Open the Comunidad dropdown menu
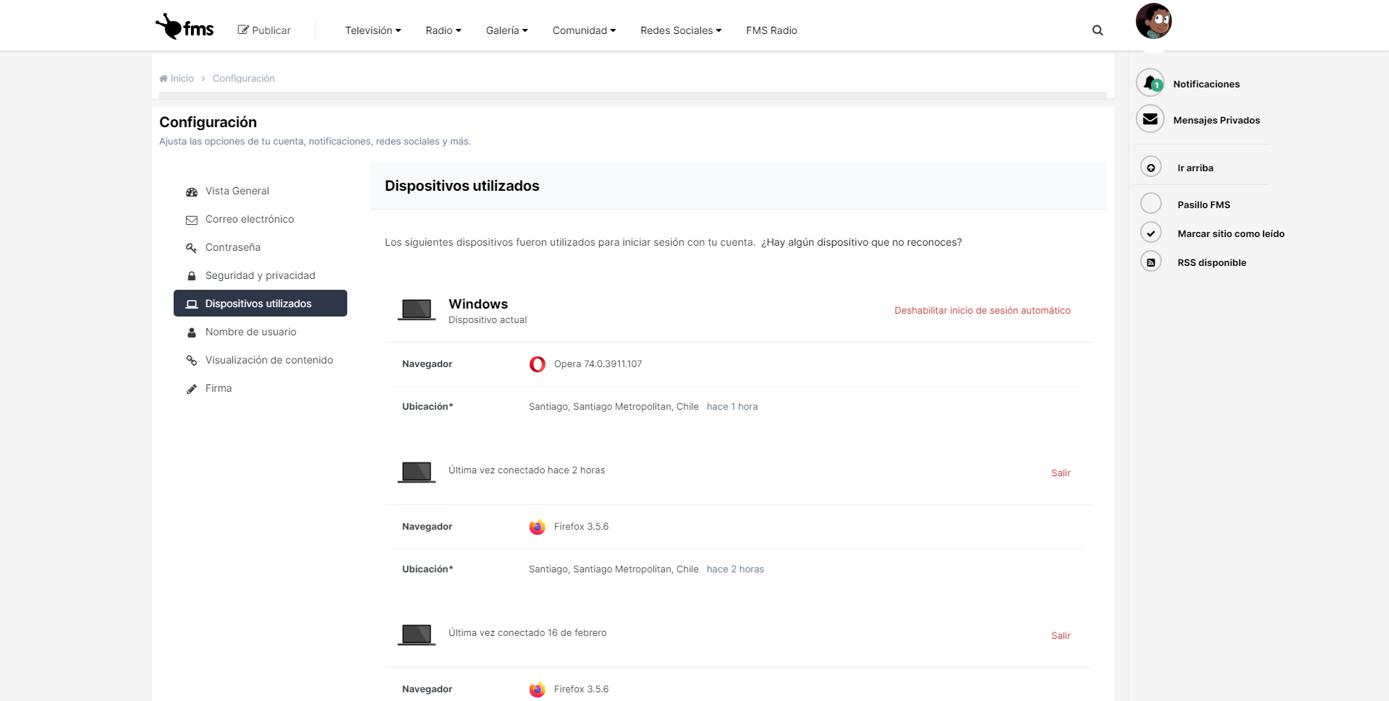The width and height of the screenshot is (1389, 701). tap(584, 30)
